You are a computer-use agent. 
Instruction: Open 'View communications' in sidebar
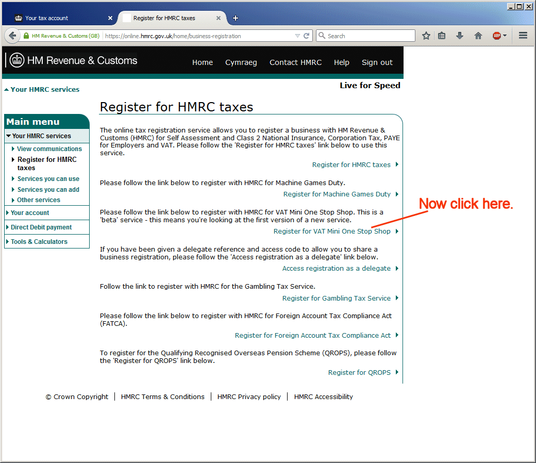[x=49, y=149]
